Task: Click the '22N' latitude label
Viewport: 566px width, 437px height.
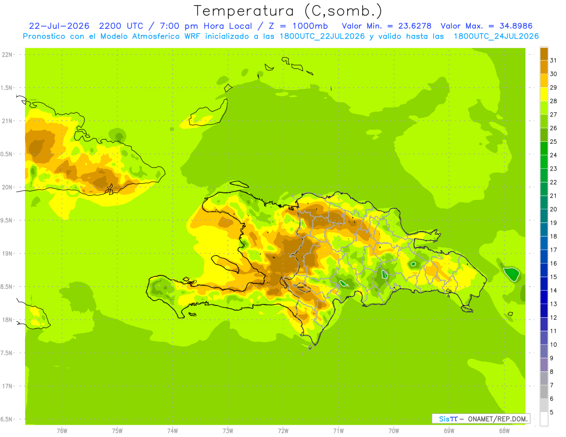Action: click(x=8, y=55)
